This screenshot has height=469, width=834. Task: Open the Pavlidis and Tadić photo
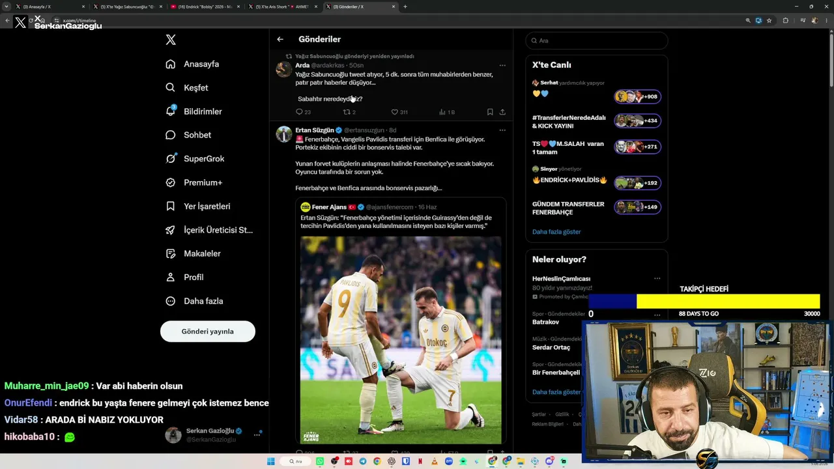pyautogui.click(x=401, y=340)
